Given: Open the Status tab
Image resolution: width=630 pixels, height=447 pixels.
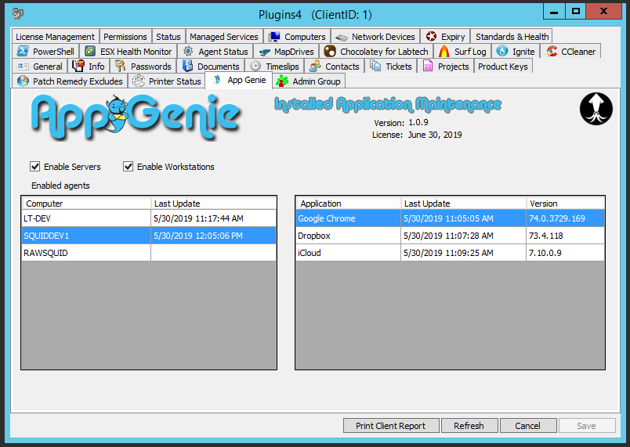Looking at the screenshot, I should 168,37.
